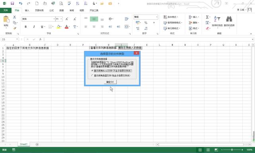Select the Sheet1 worksheet tab
This screenshot has width=255, height=153.
tap(24, 144)
